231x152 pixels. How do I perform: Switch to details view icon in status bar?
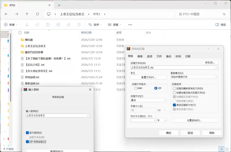coord(221,149)
